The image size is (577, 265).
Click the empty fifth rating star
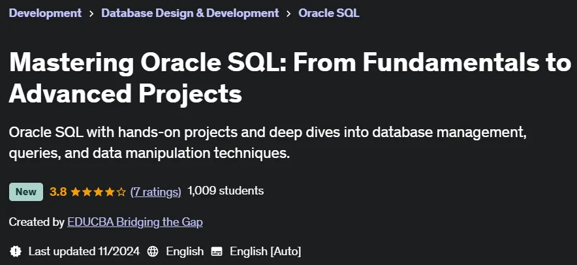click(121, 192)
